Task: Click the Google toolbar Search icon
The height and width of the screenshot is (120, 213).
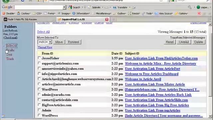Action: tap(70, 7)
